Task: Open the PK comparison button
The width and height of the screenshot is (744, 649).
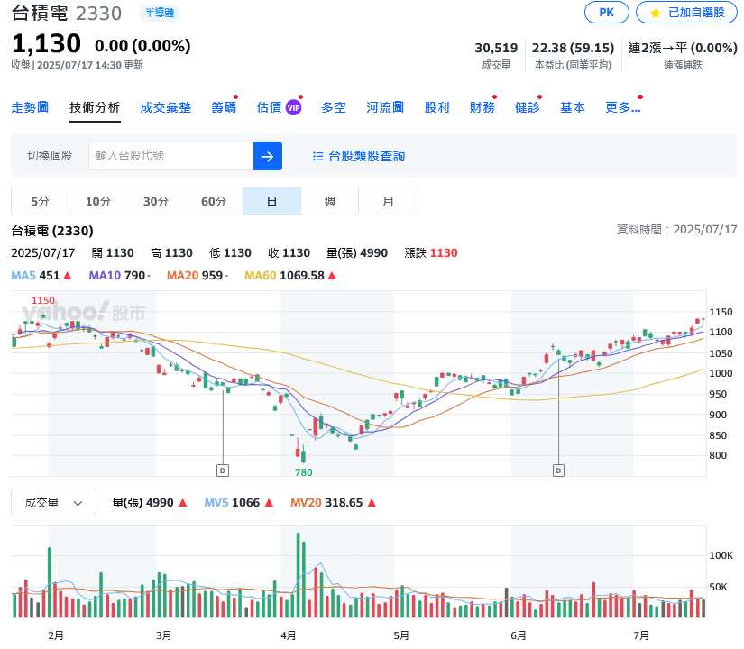Action: (x=606, y=13)
